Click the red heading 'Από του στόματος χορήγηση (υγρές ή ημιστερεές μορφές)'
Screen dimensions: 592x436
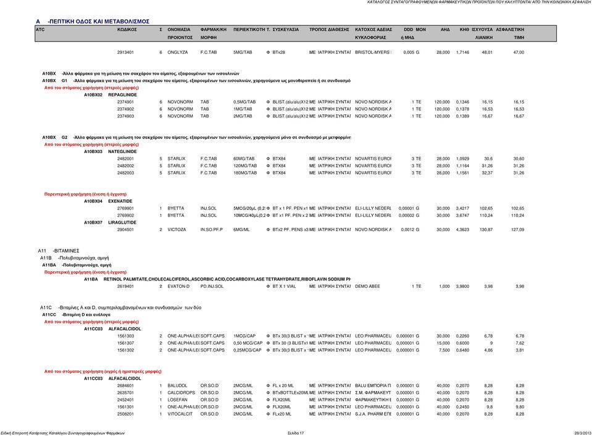tap(102, 371)
